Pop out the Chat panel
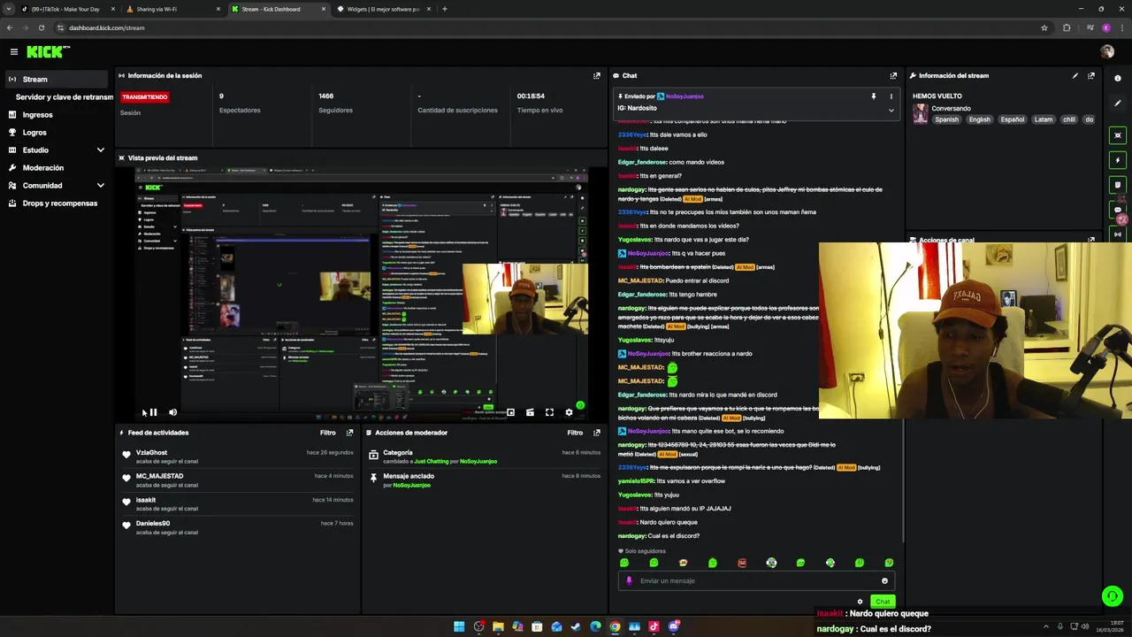Screen dimensions: 1132x637 click(893, 76)
